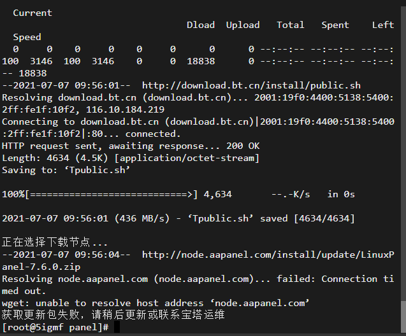
Task: Click the download.bt.cn public.sh URL
Action: pyautogui.click(x=251, y=85)
